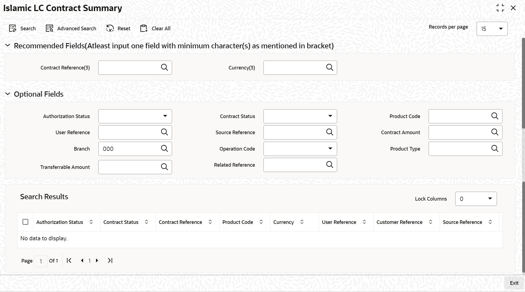
Task: Expand the Records per page dropdown
Action: pos(492,29)
